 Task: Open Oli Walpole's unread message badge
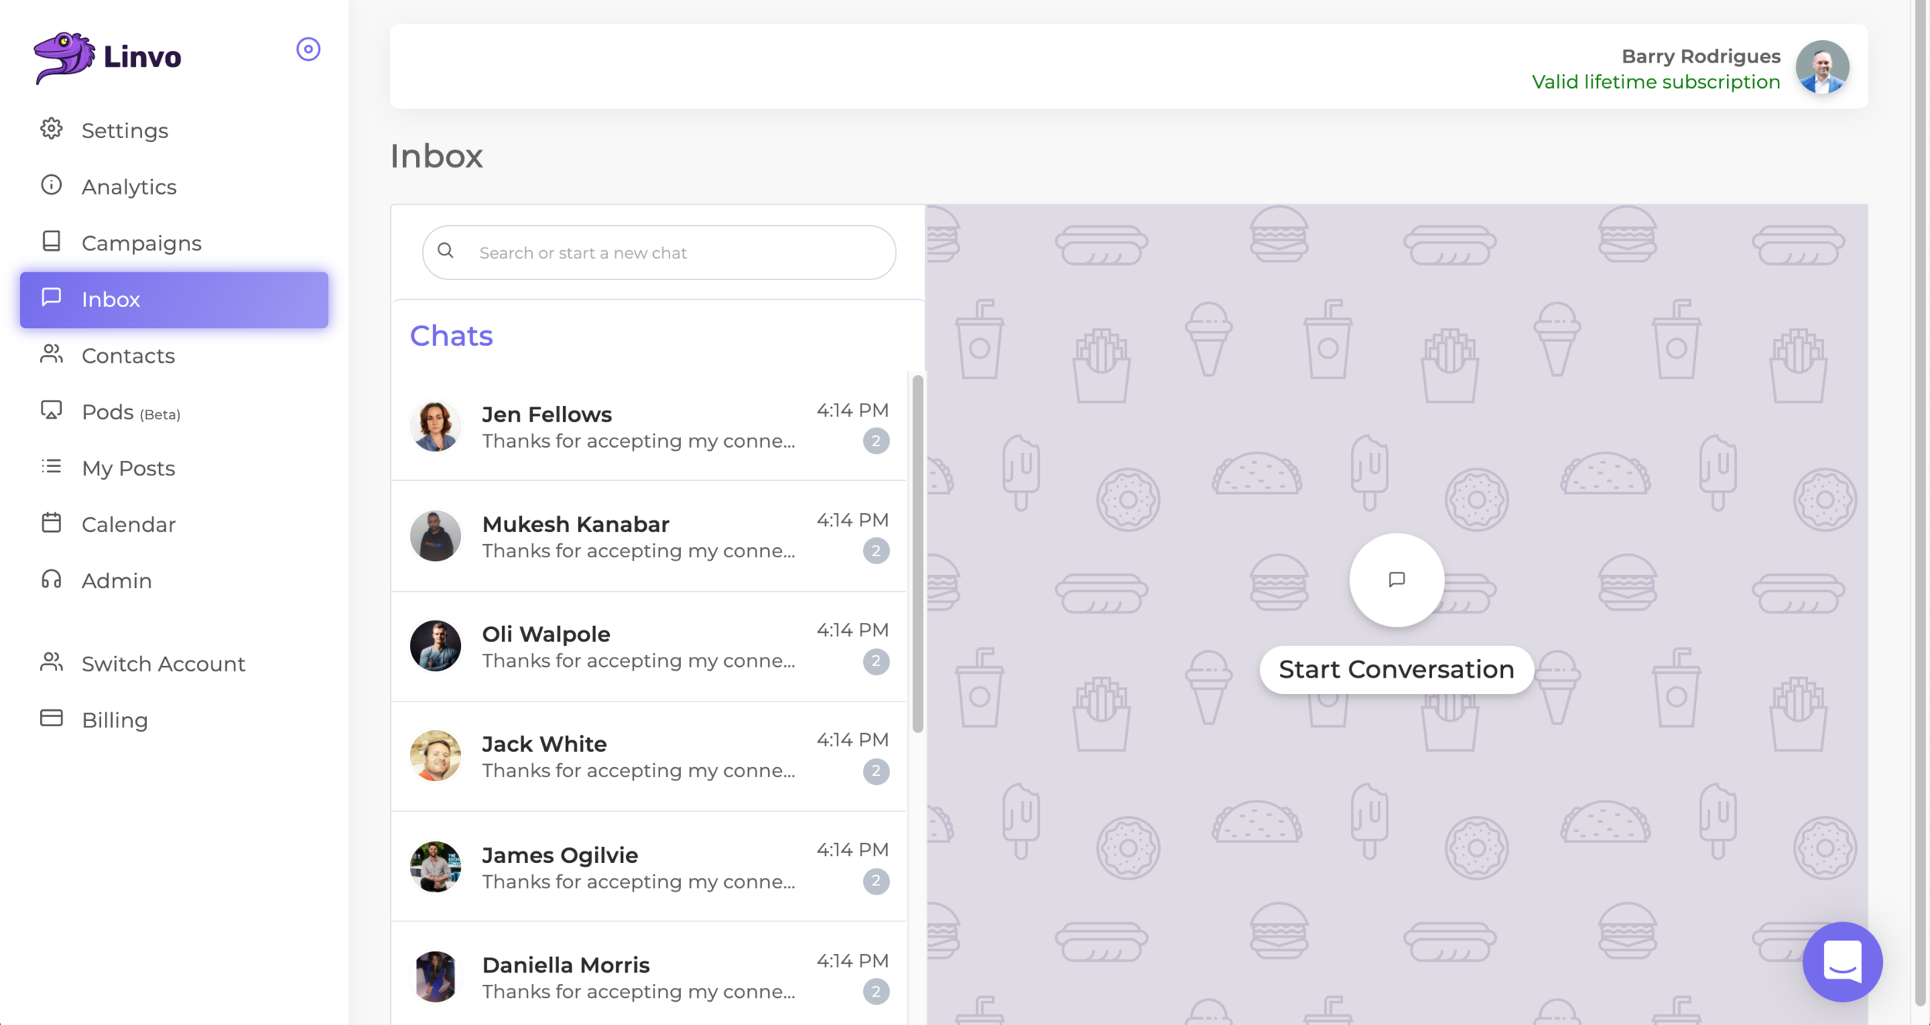coord(875,661)
